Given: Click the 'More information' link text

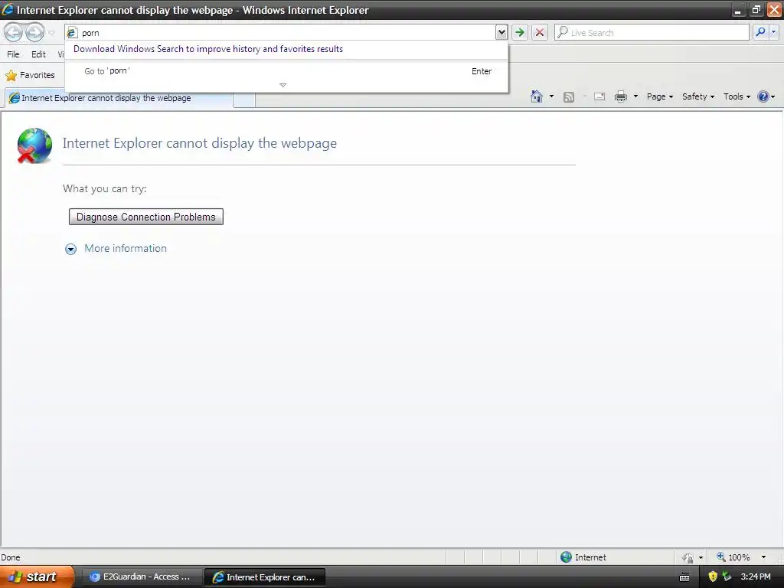Looking at the screenshot, I should (x=126, y=249).
